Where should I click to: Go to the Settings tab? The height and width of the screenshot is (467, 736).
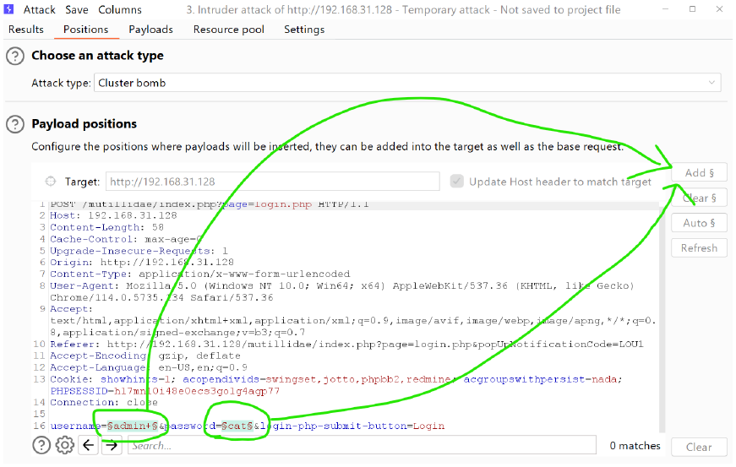coord(304,30)
